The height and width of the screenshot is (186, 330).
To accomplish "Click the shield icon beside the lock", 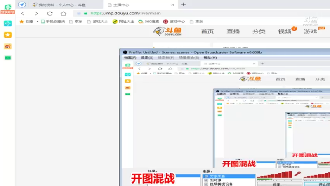I will [79, 13].
